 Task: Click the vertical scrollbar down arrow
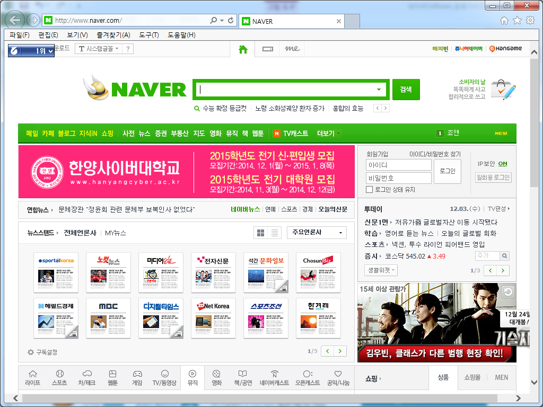[533, 383]
